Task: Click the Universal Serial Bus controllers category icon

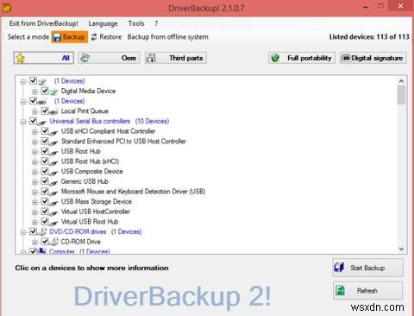Action: point(42,122)
